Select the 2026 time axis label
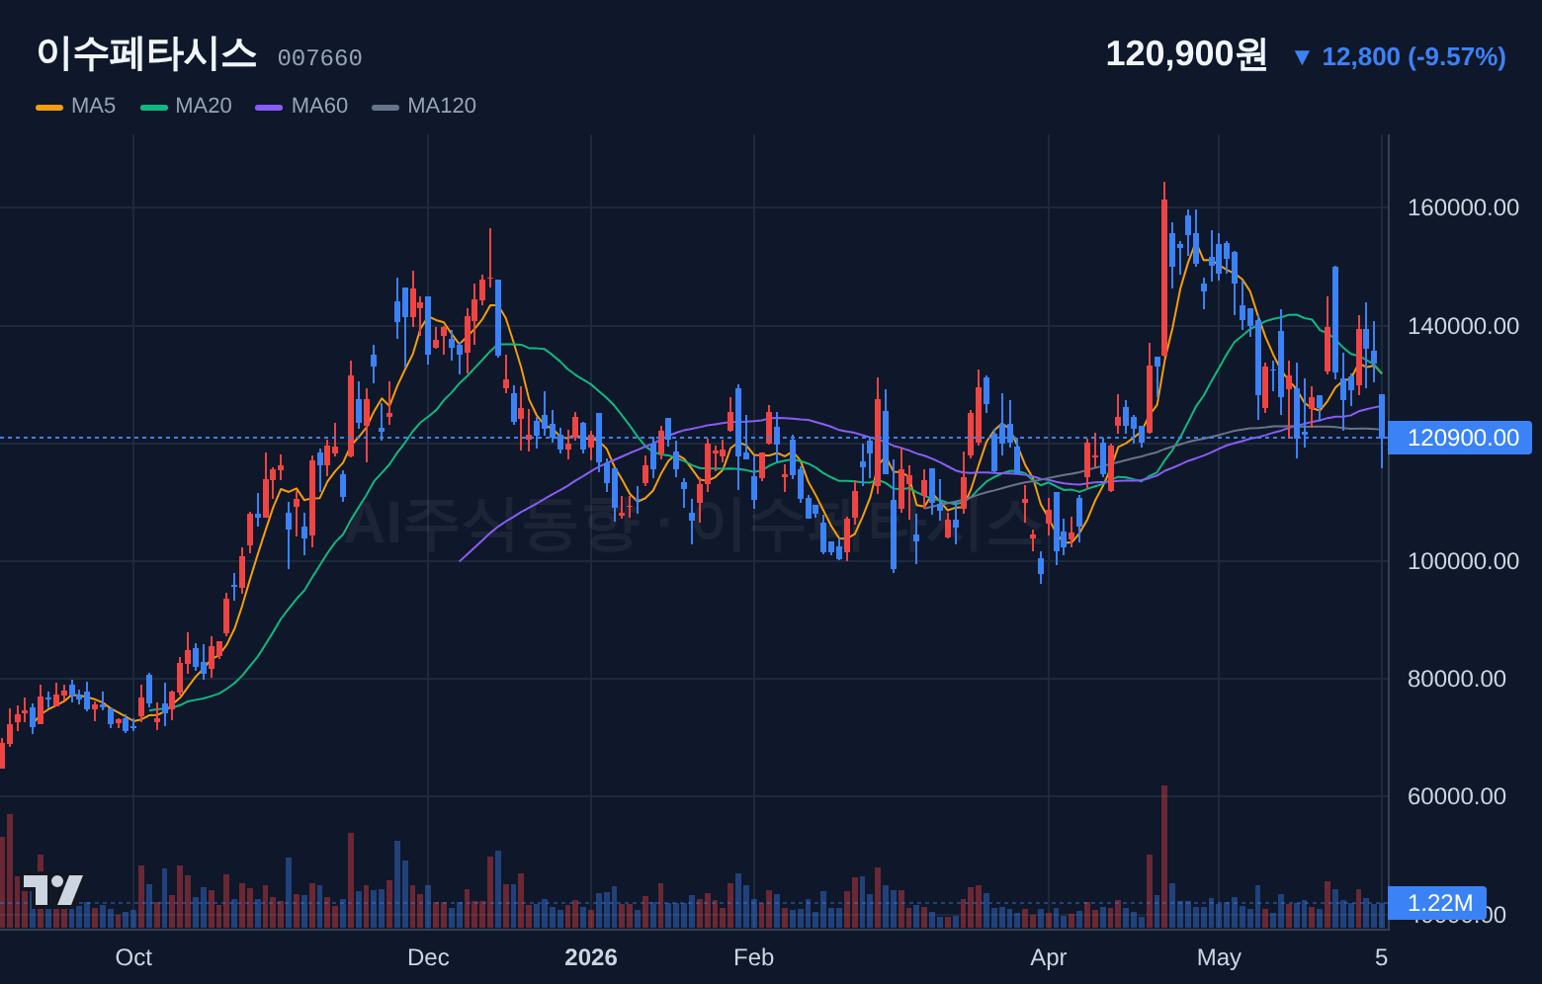The width and height of the screenshot is (1542, 984). click(x=591, y=957)
